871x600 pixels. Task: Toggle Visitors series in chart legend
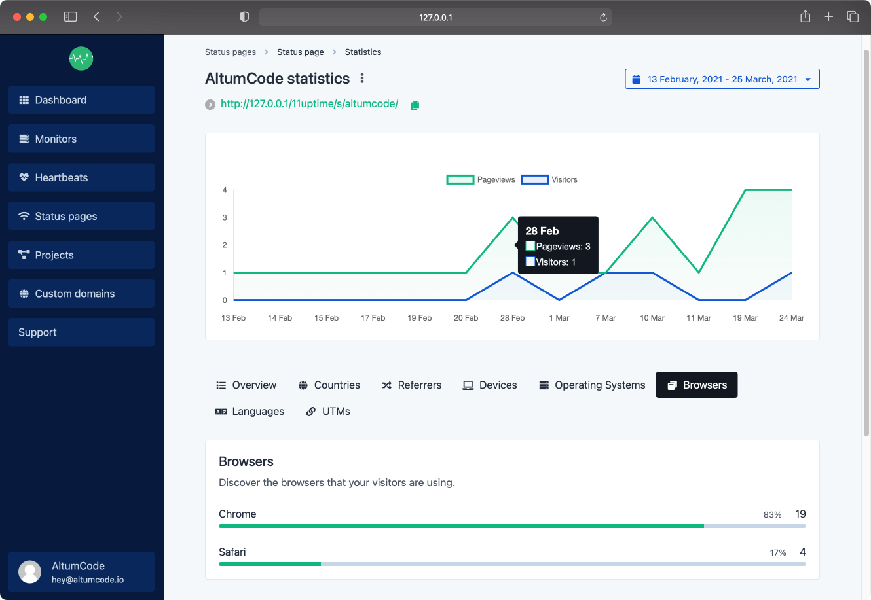pyautogui.click(x=549, y=179)
